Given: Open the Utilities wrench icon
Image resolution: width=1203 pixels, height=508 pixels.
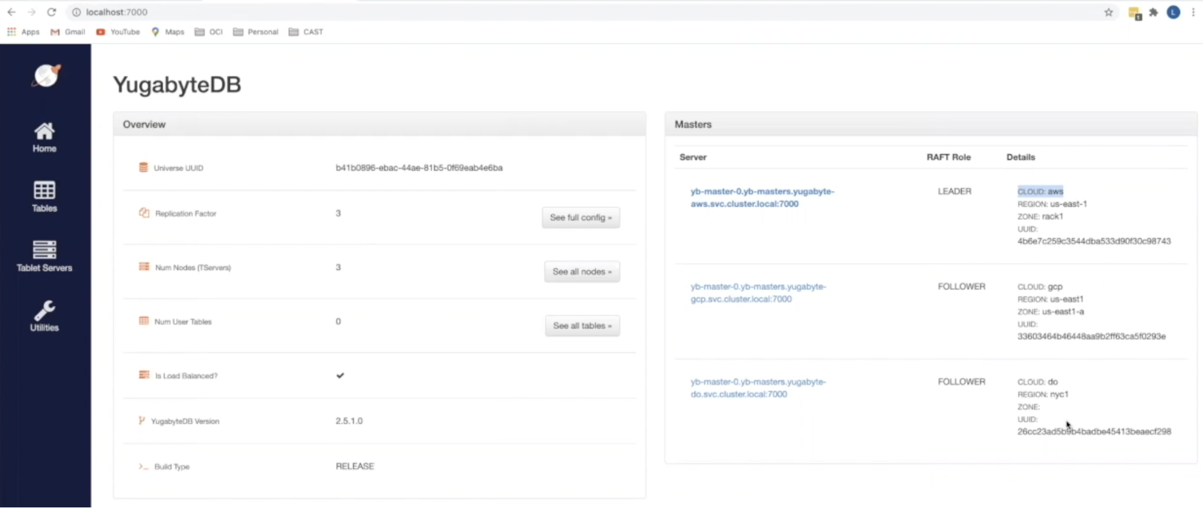Looking at the screenshot, I should point(45,310).
